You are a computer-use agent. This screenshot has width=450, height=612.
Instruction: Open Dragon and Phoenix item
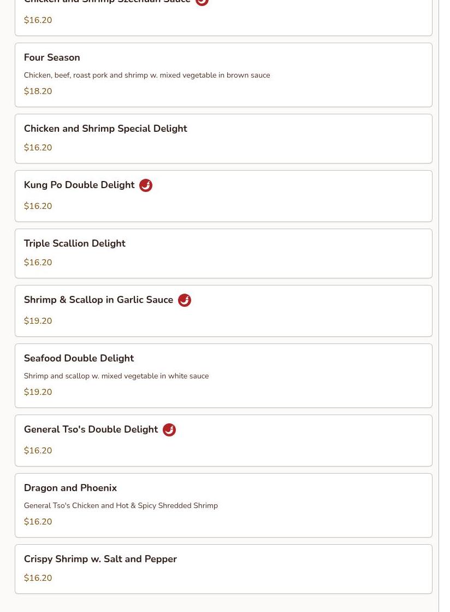[70, 488]
